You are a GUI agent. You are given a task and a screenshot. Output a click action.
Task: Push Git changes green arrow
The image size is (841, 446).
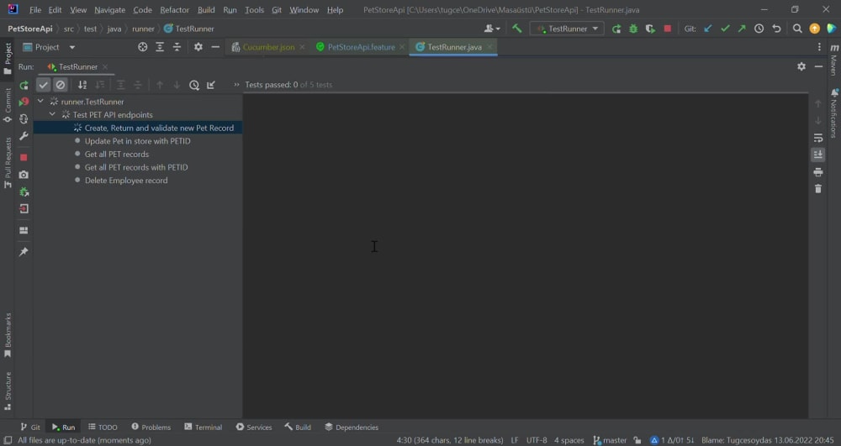click(x=742, y=29)
